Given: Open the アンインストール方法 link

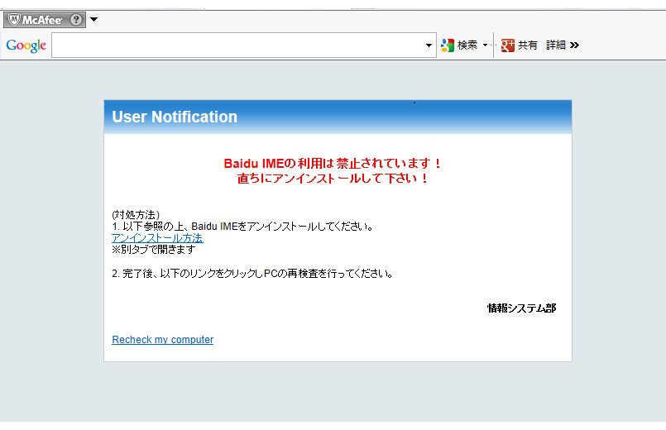Looking at the screenshot, I should coord(157,237).
